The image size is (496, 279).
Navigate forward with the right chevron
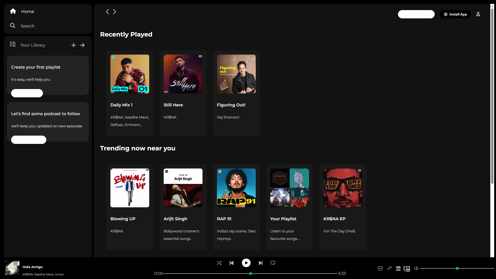115,12
